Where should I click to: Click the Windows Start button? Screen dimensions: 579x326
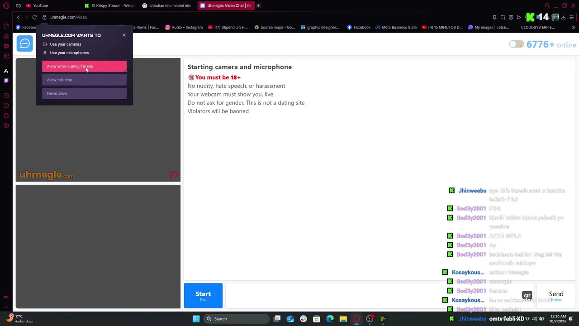[x=196, y=319]
